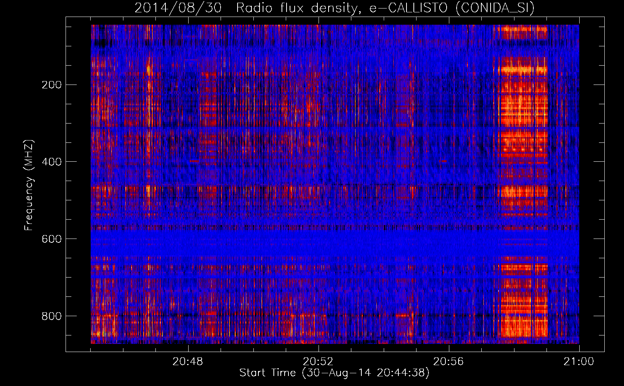Image resolution: width=624 pixels, height=386 pixels.
Task: Click the 600 frequency tick label
Action: [x=52, y=239]
